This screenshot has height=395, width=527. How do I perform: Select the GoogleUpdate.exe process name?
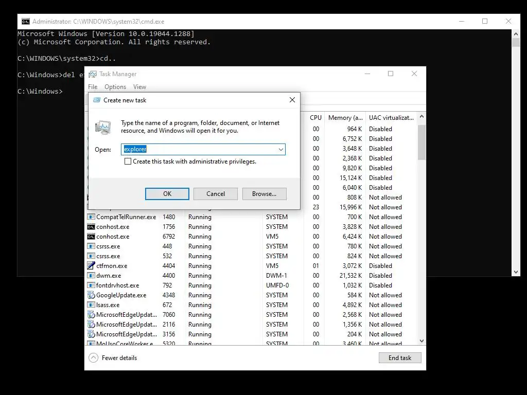[121, 295]
